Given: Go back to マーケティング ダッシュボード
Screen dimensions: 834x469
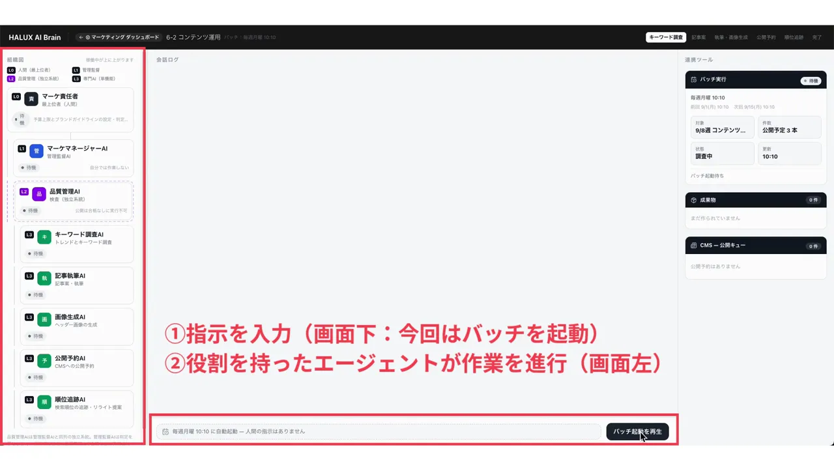Looking at the screenshot, I should tap(118, 37).
